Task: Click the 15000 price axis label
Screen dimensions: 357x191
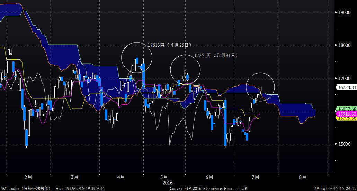Action: (344, 144)
